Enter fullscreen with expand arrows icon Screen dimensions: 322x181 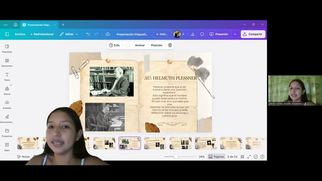pos(249,157)
